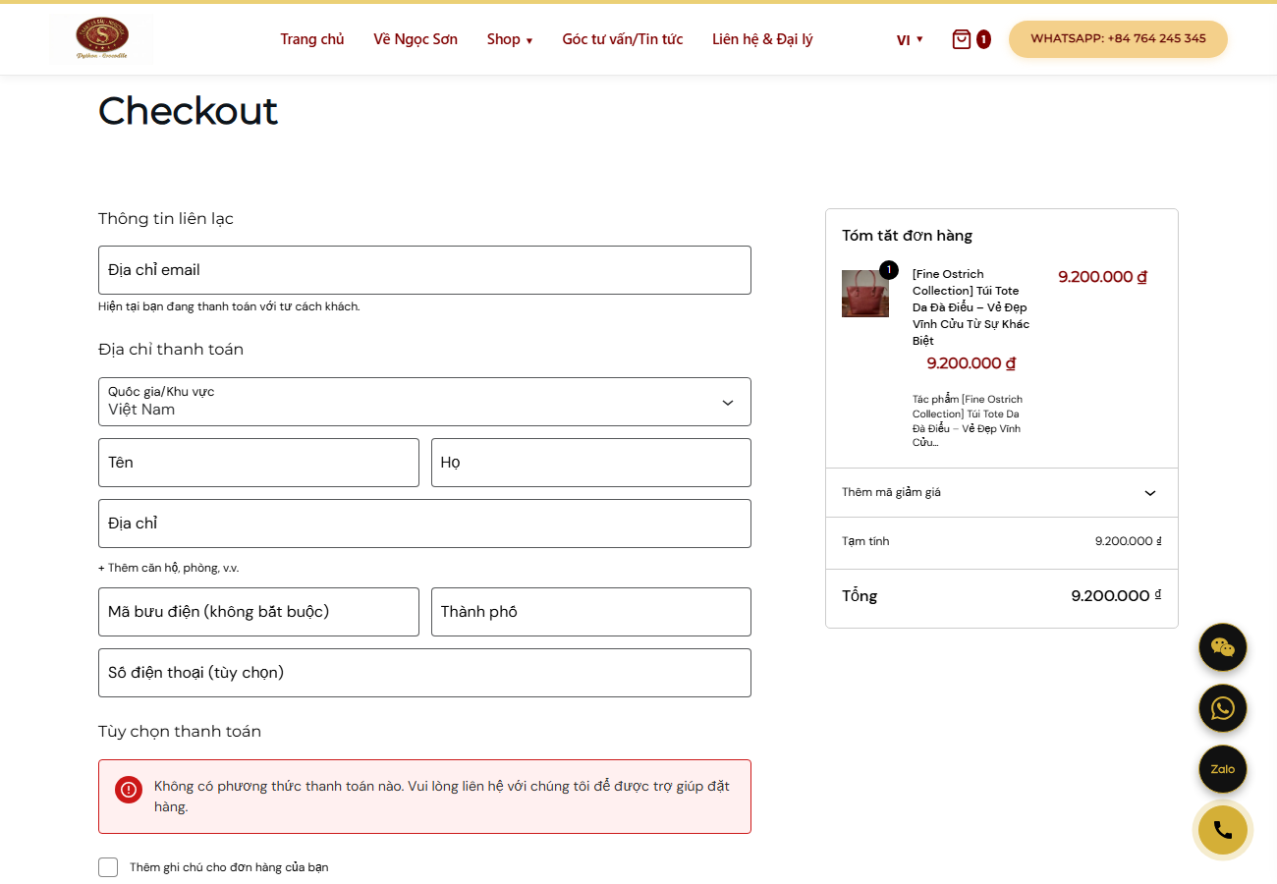
Task: Open the shopping cart icon
Action: (x=962, y=39)
